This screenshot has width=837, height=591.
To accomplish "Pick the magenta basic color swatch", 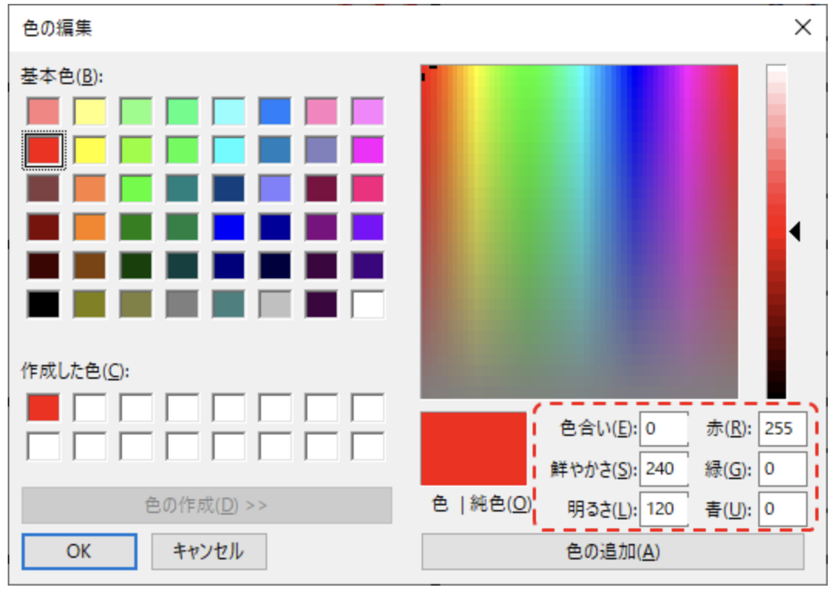I will point(368,150).
